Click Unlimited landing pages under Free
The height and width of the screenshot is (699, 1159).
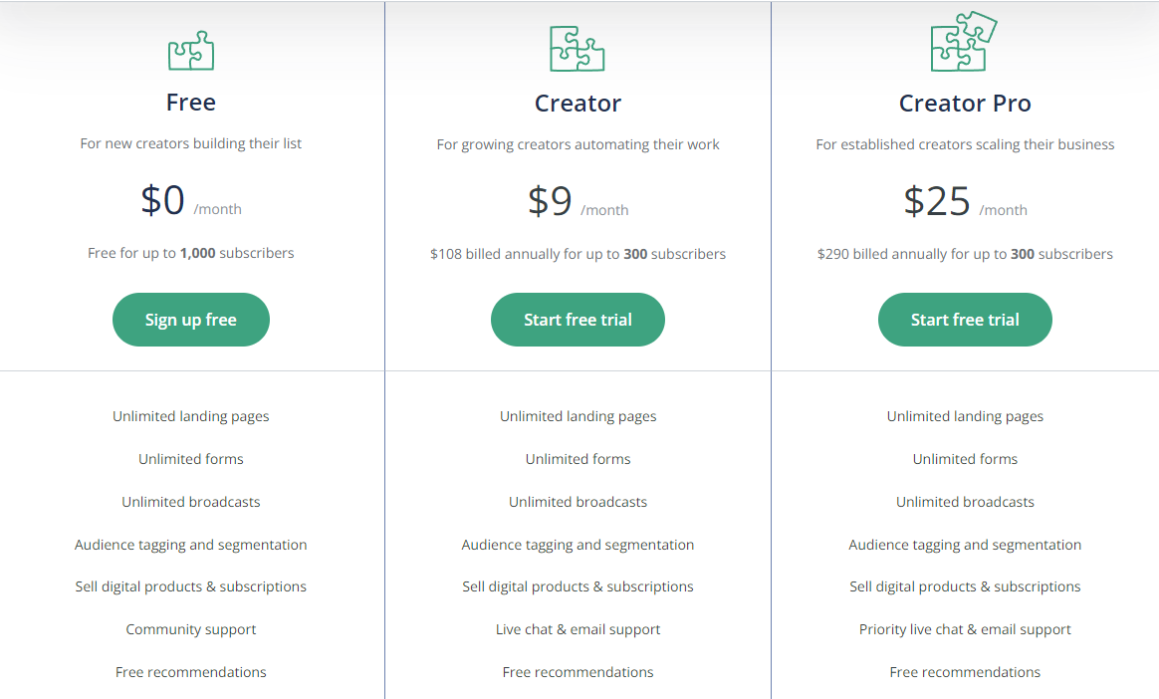coord(191,417)
